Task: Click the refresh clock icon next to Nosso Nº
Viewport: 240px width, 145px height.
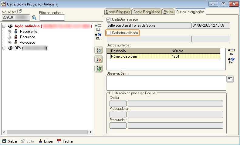Action: tap(19, 11)
